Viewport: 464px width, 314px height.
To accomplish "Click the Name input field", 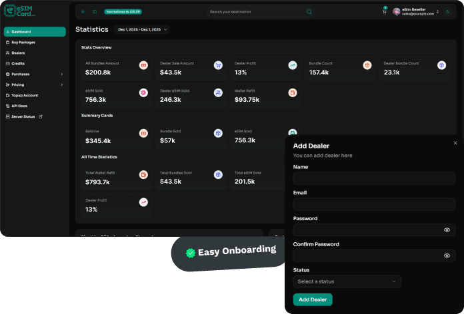I will 374,178.
